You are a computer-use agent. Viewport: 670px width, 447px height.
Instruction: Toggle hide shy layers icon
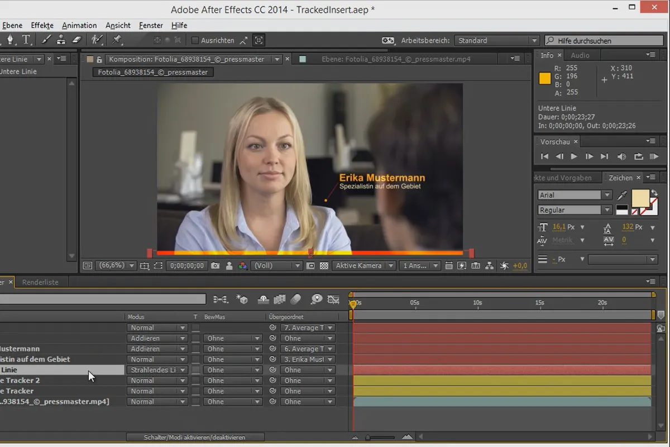pos(264,299)
